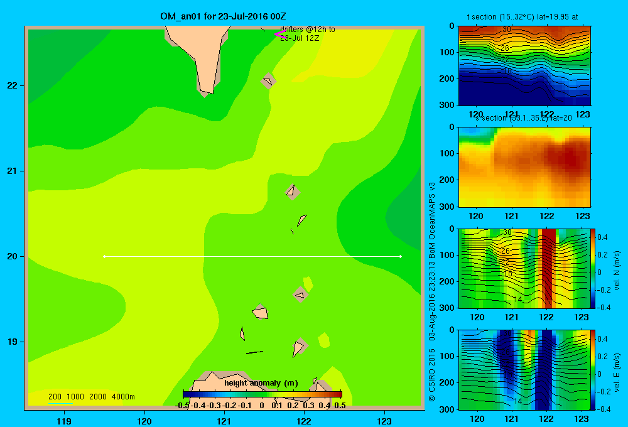Click the left endpoint of the white section line
Viewport: 628px width, 427px height.
click(104, 256)
